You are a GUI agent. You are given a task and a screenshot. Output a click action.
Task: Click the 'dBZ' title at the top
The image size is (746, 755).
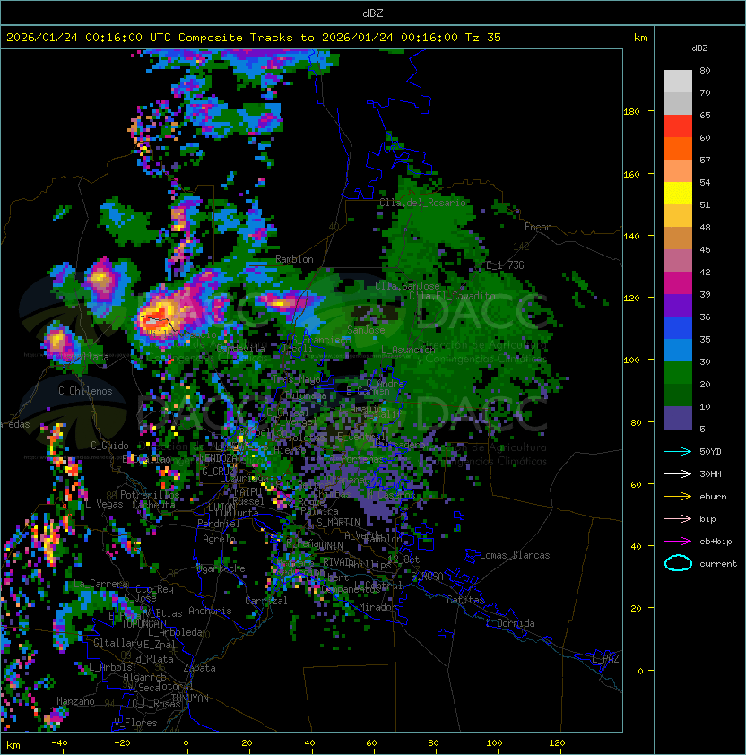click(x=373, y=13)
